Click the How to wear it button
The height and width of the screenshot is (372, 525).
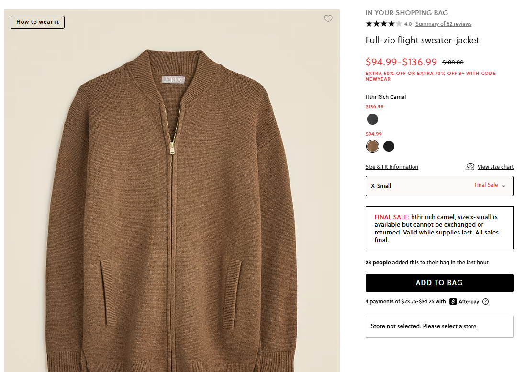point(37,22)
